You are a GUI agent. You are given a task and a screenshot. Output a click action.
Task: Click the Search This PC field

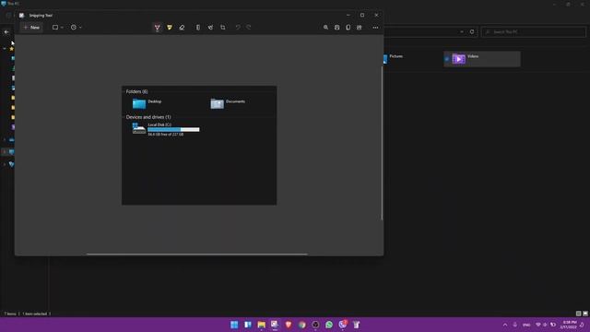click(x=533, y=32)
